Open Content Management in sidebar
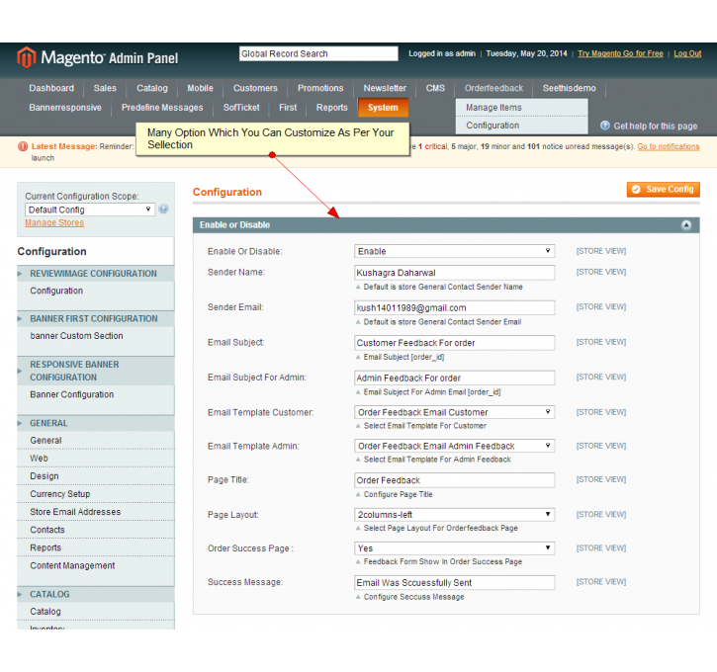The height and width of the screenshot is (672, 717). point(72,565)
